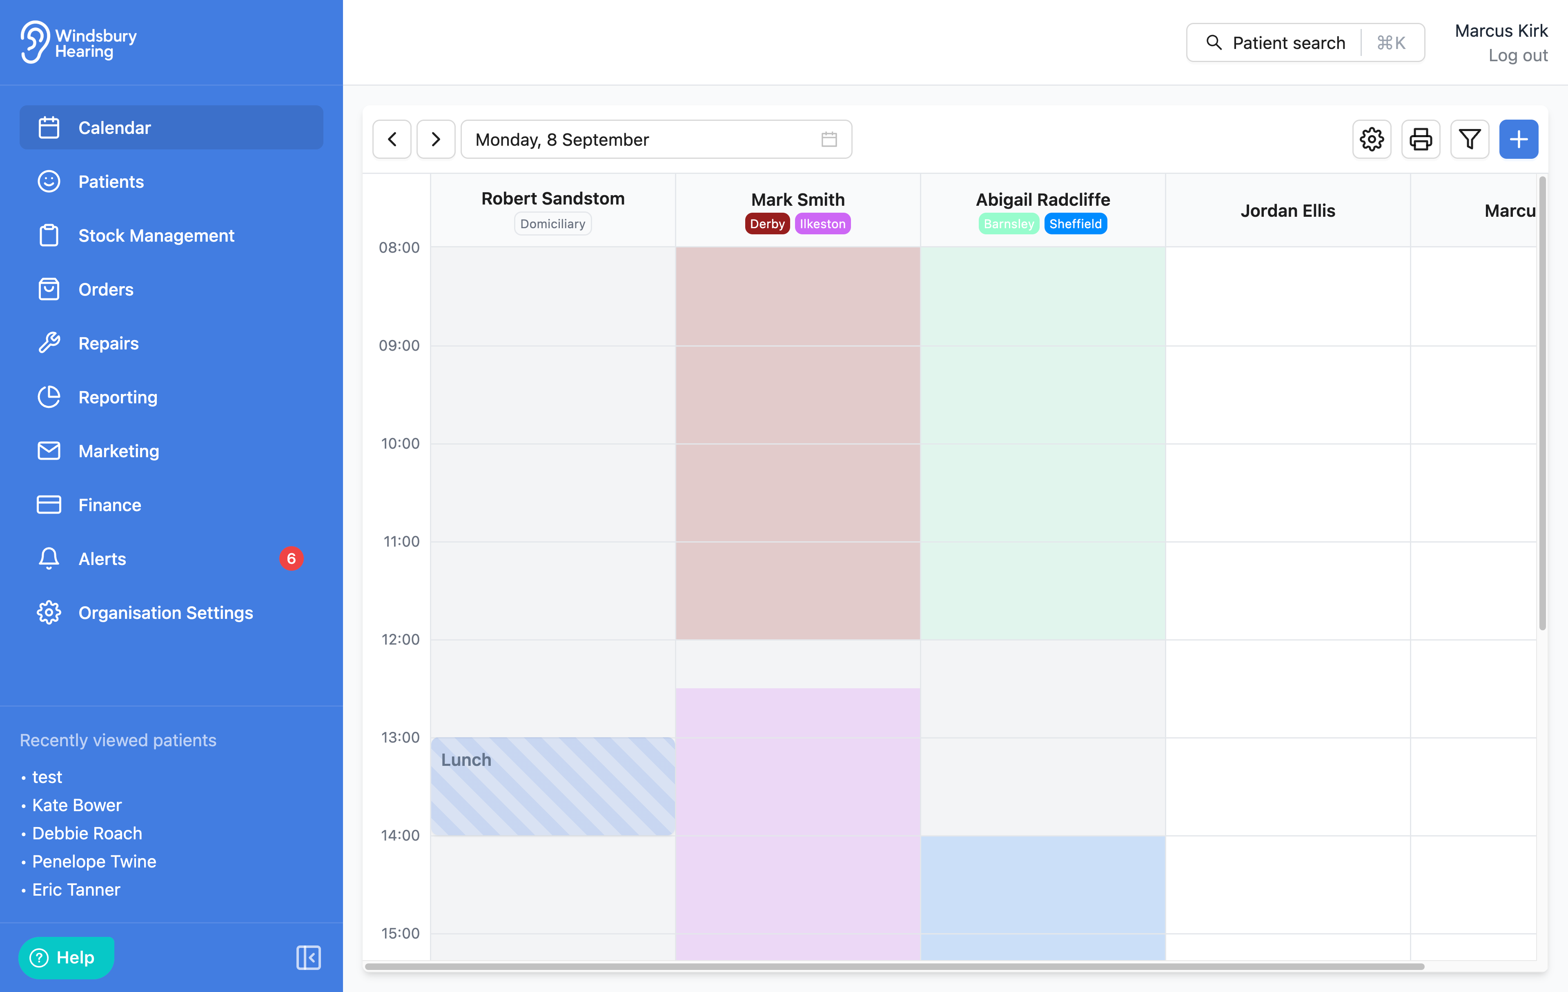This screenshot has width=1568, height=992.
Task: Collapse the sidebar panel icon
Action: click(308, 957)
